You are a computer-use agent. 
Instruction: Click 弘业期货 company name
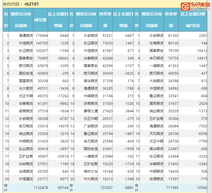[26, 149]
